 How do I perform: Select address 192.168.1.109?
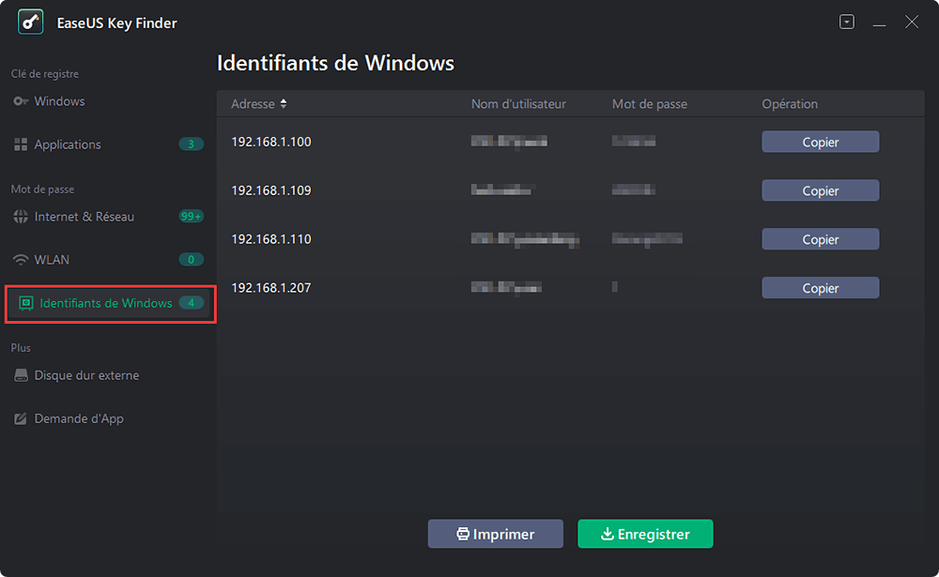(271, 190)
